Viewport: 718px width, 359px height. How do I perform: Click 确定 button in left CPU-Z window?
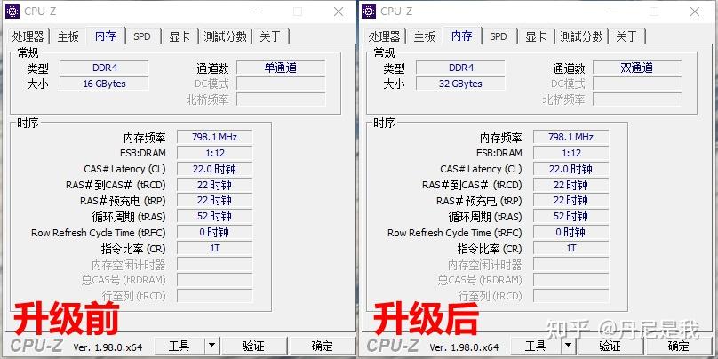click(323, 346)
